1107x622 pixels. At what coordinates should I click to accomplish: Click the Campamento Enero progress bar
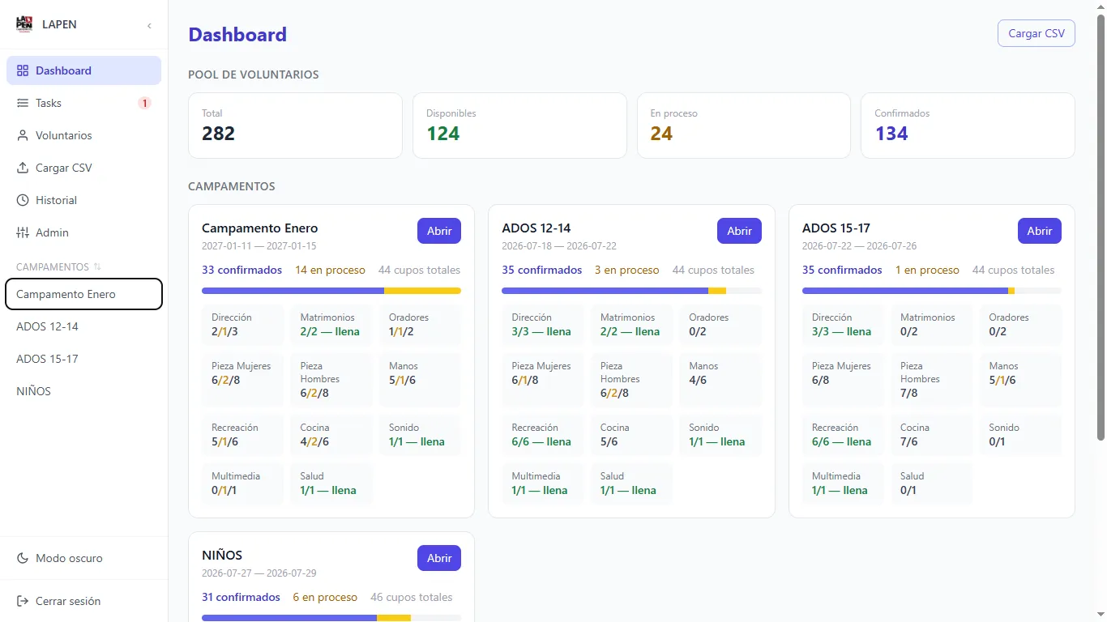(x=331, y=291)
